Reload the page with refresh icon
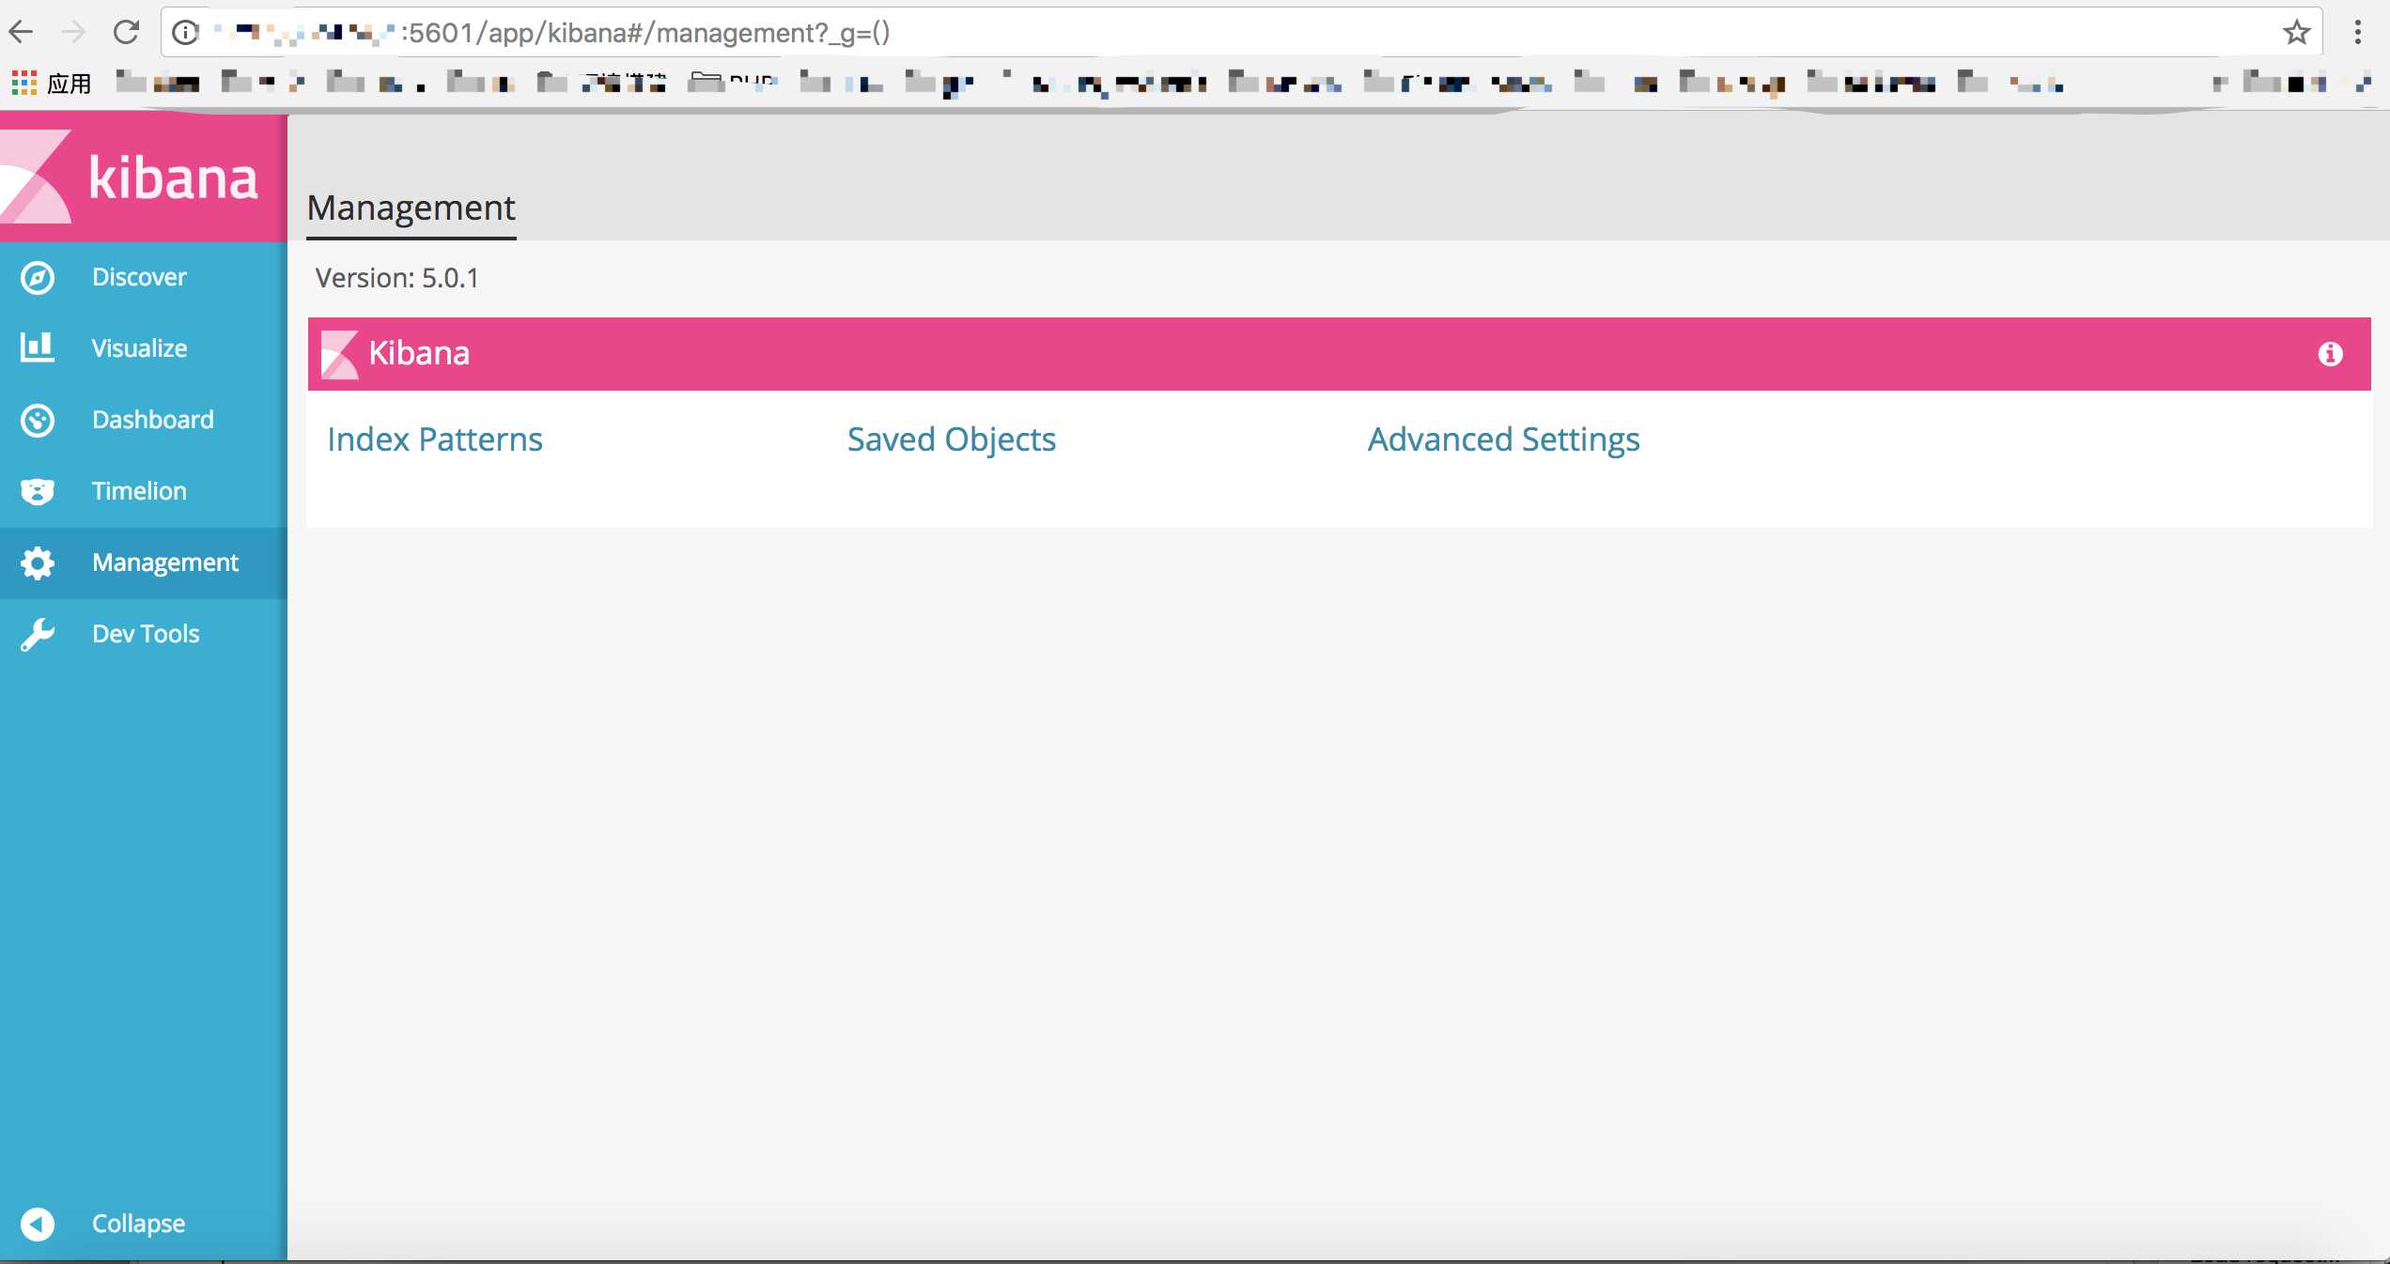Viewport: 2390px width, 1264px height. pyautogui.click(x=126, y=33)
